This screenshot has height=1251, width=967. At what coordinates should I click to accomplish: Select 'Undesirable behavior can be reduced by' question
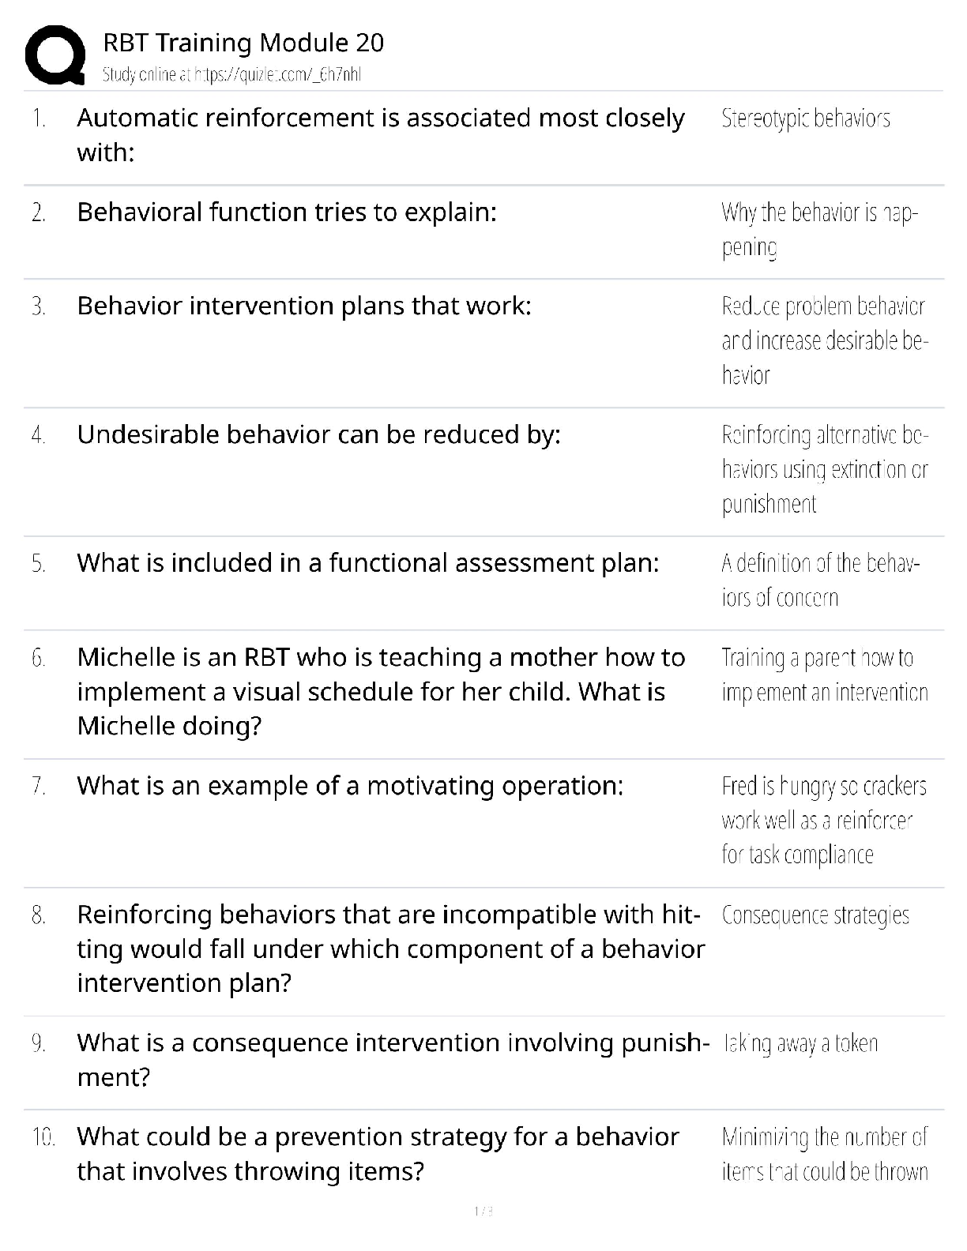click(318, 434)
